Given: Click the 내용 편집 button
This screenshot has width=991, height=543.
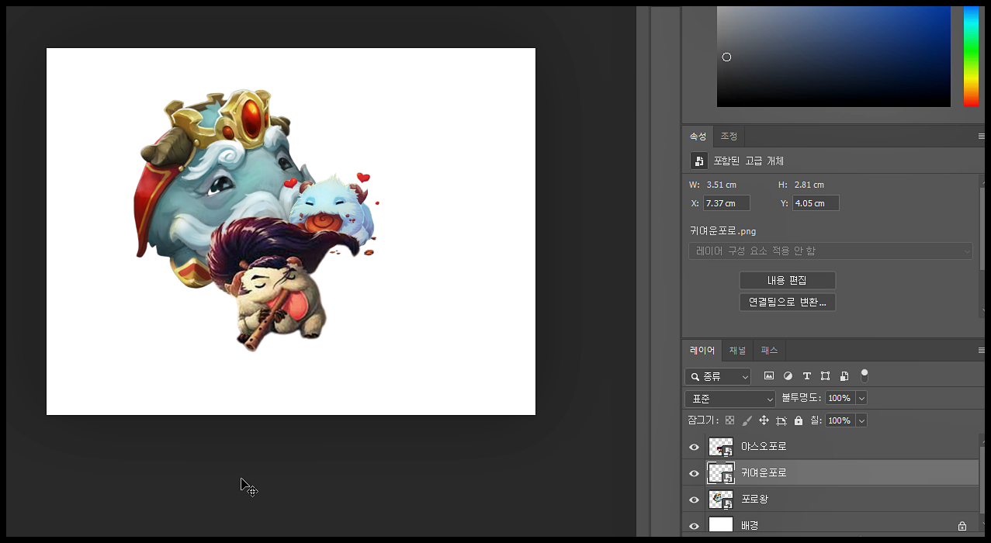Looking at the screenshot, I should (788, 280).
